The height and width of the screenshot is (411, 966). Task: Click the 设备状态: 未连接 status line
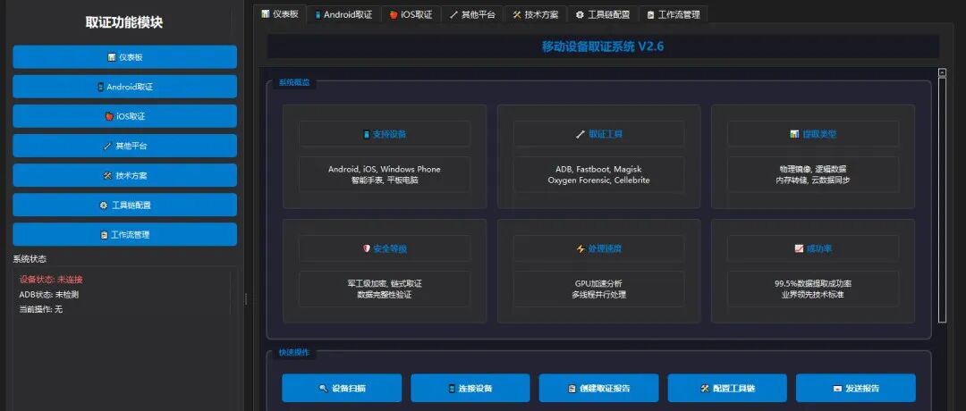(x=51, y=280)
